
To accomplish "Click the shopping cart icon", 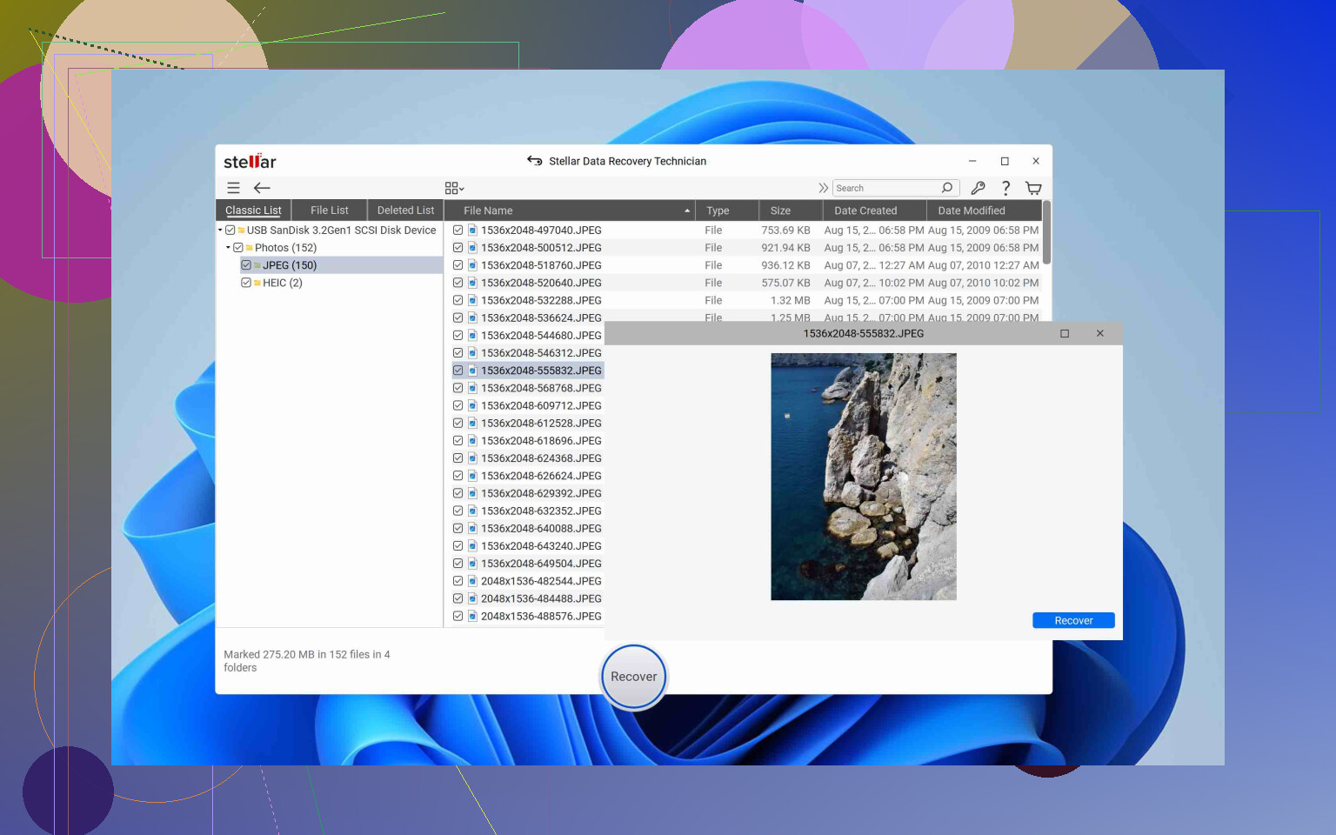I will [x=1033, y=188].
